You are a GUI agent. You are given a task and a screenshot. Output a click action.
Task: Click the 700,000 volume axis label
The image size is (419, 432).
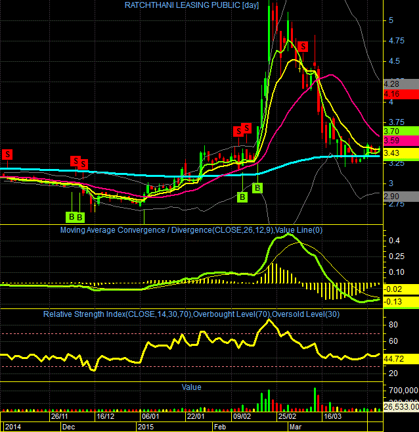[403, 391]
